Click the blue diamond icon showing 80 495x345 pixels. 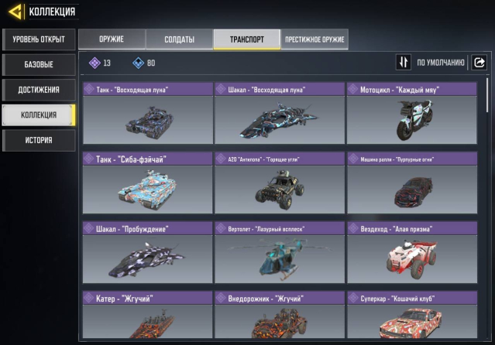138,63
